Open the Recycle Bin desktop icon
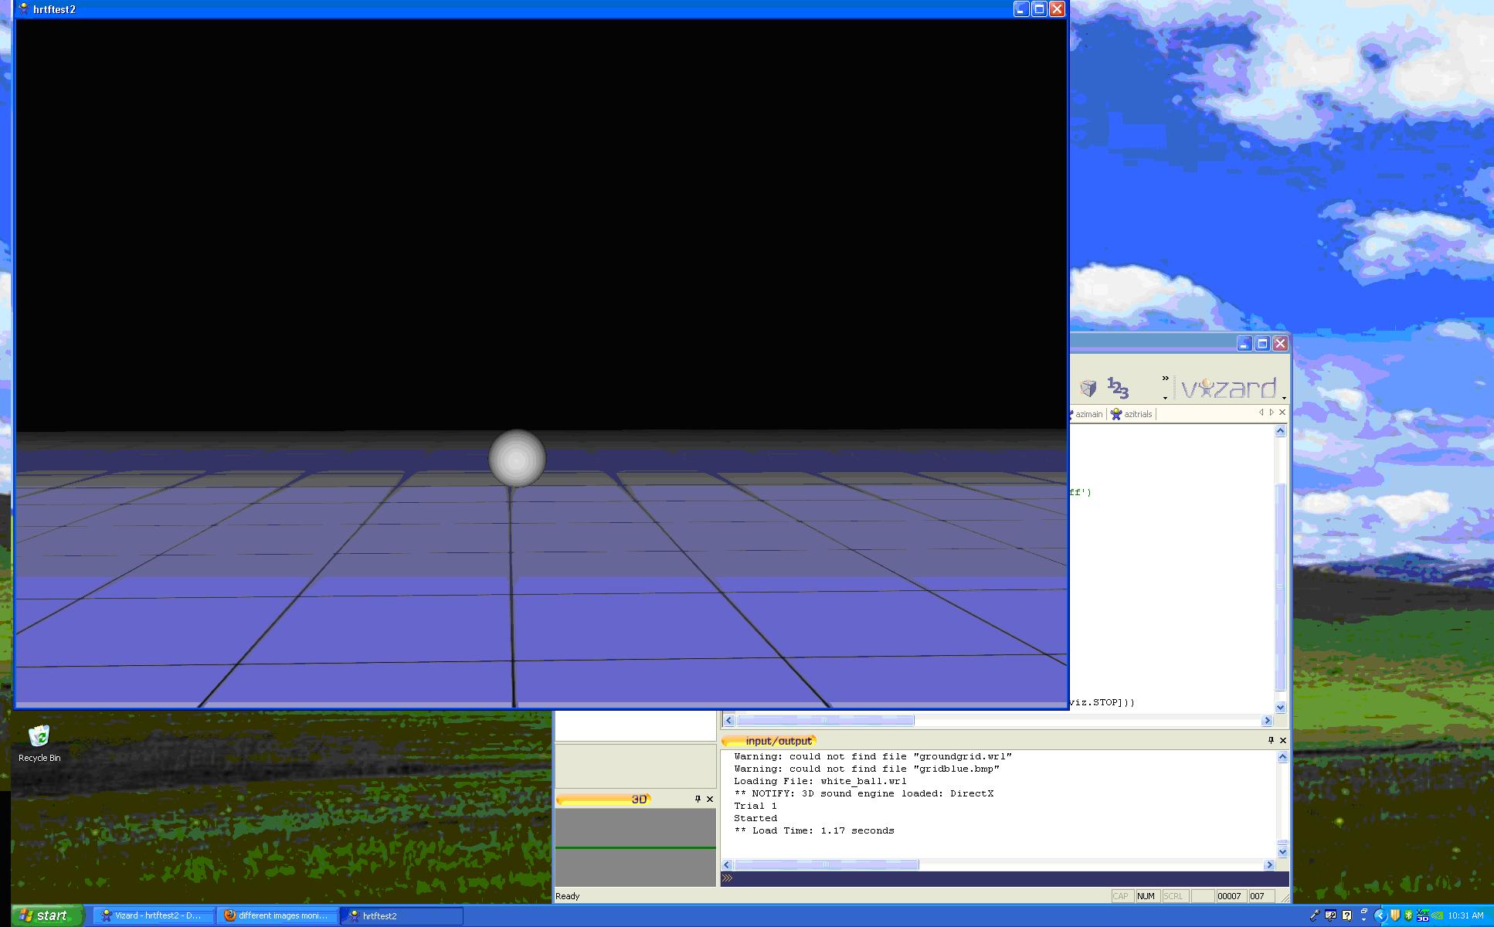Screen dimensions: 1494x927 [39, 737]
